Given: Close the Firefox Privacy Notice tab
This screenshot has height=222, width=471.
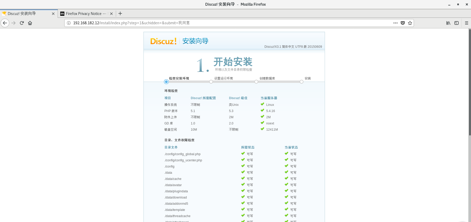Looking at the screenshot, I should pyautogui.click(x=111, y=14).
